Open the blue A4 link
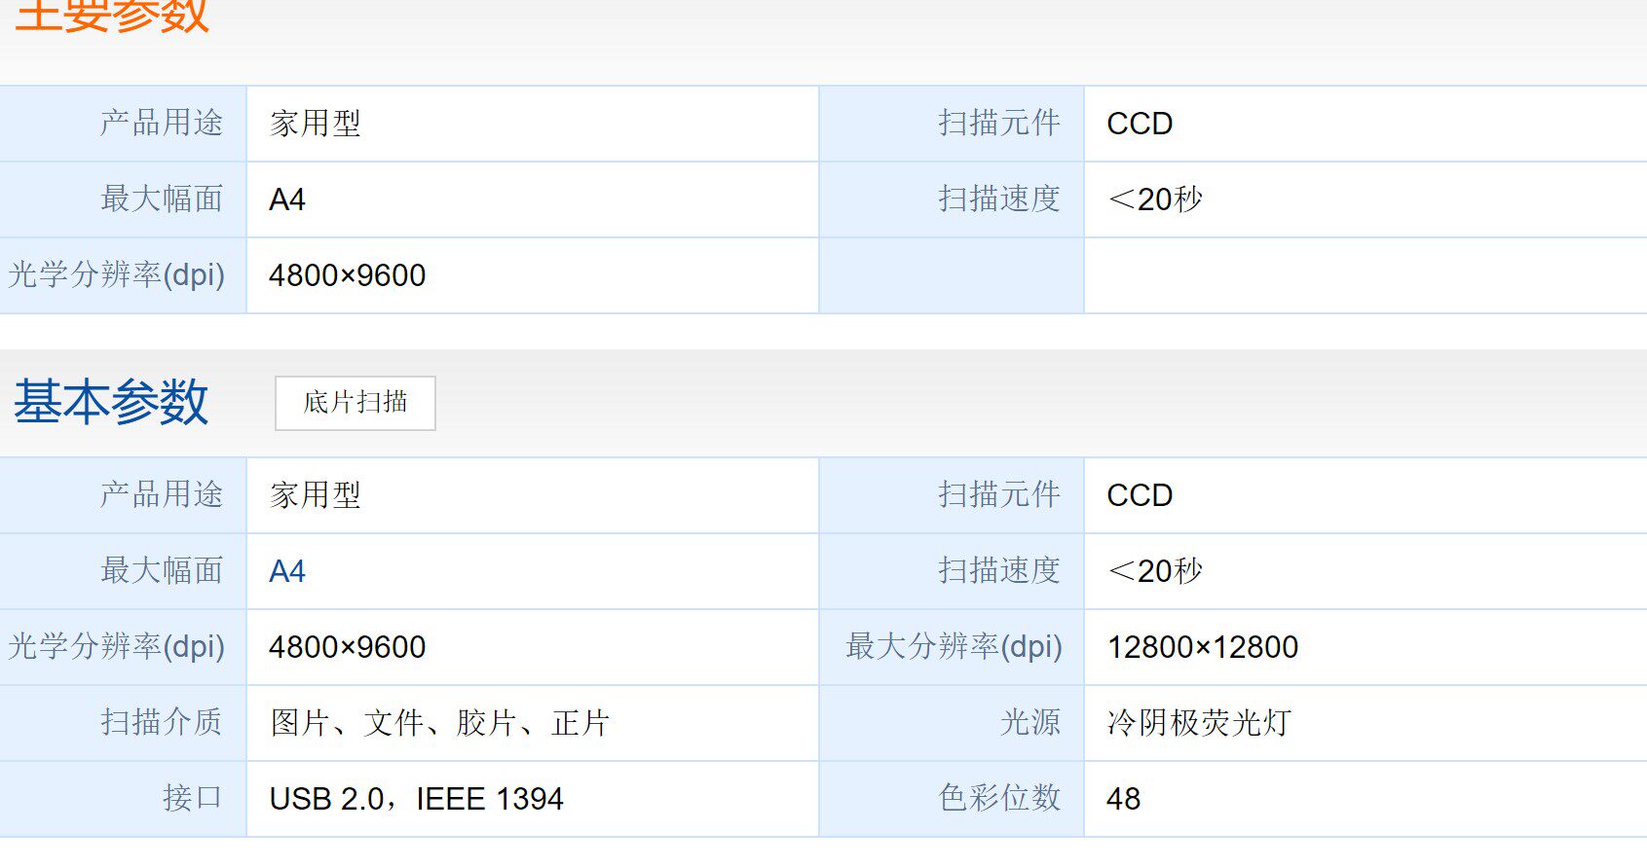Viewport: 1647px width, 868px height. tap(287, 571)
